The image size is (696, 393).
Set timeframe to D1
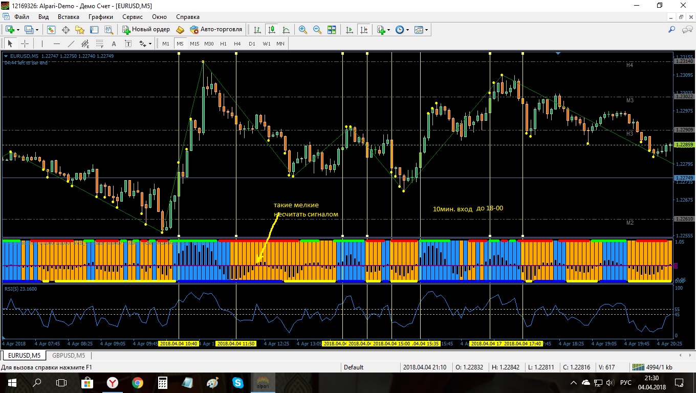click(252, 43)
